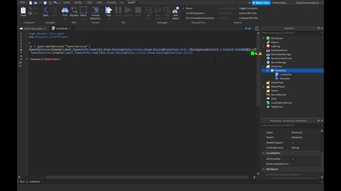Click the Workspace globe icon in Explorer
Viewport: 341px width, 191px height.
pos(268,38)
